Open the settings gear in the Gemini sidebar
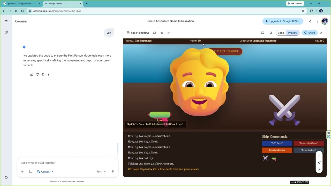Image resolution: width=331 pixels, height=186 pixels. tap(6, 177)
